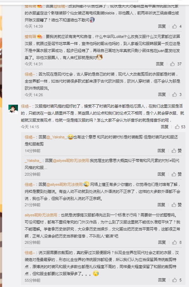Open the @_Yaksha_: mention link
This screenshot has width=189, height=287.
point(57,137)
